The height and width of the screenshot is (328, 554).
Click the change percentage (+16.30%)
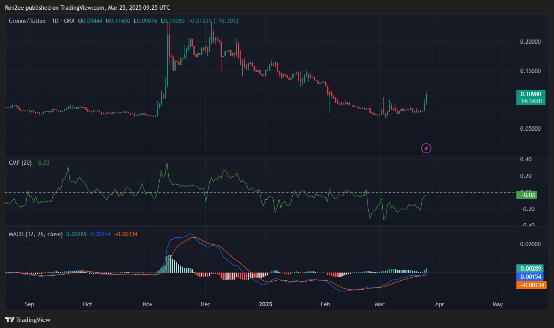pyautogui.click(x=227, y=21)
